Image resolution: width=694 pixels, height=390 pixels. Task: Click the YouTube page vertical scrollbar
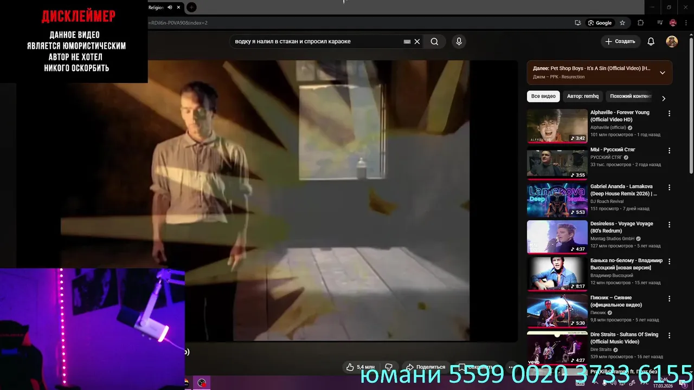tap(691, 106)
